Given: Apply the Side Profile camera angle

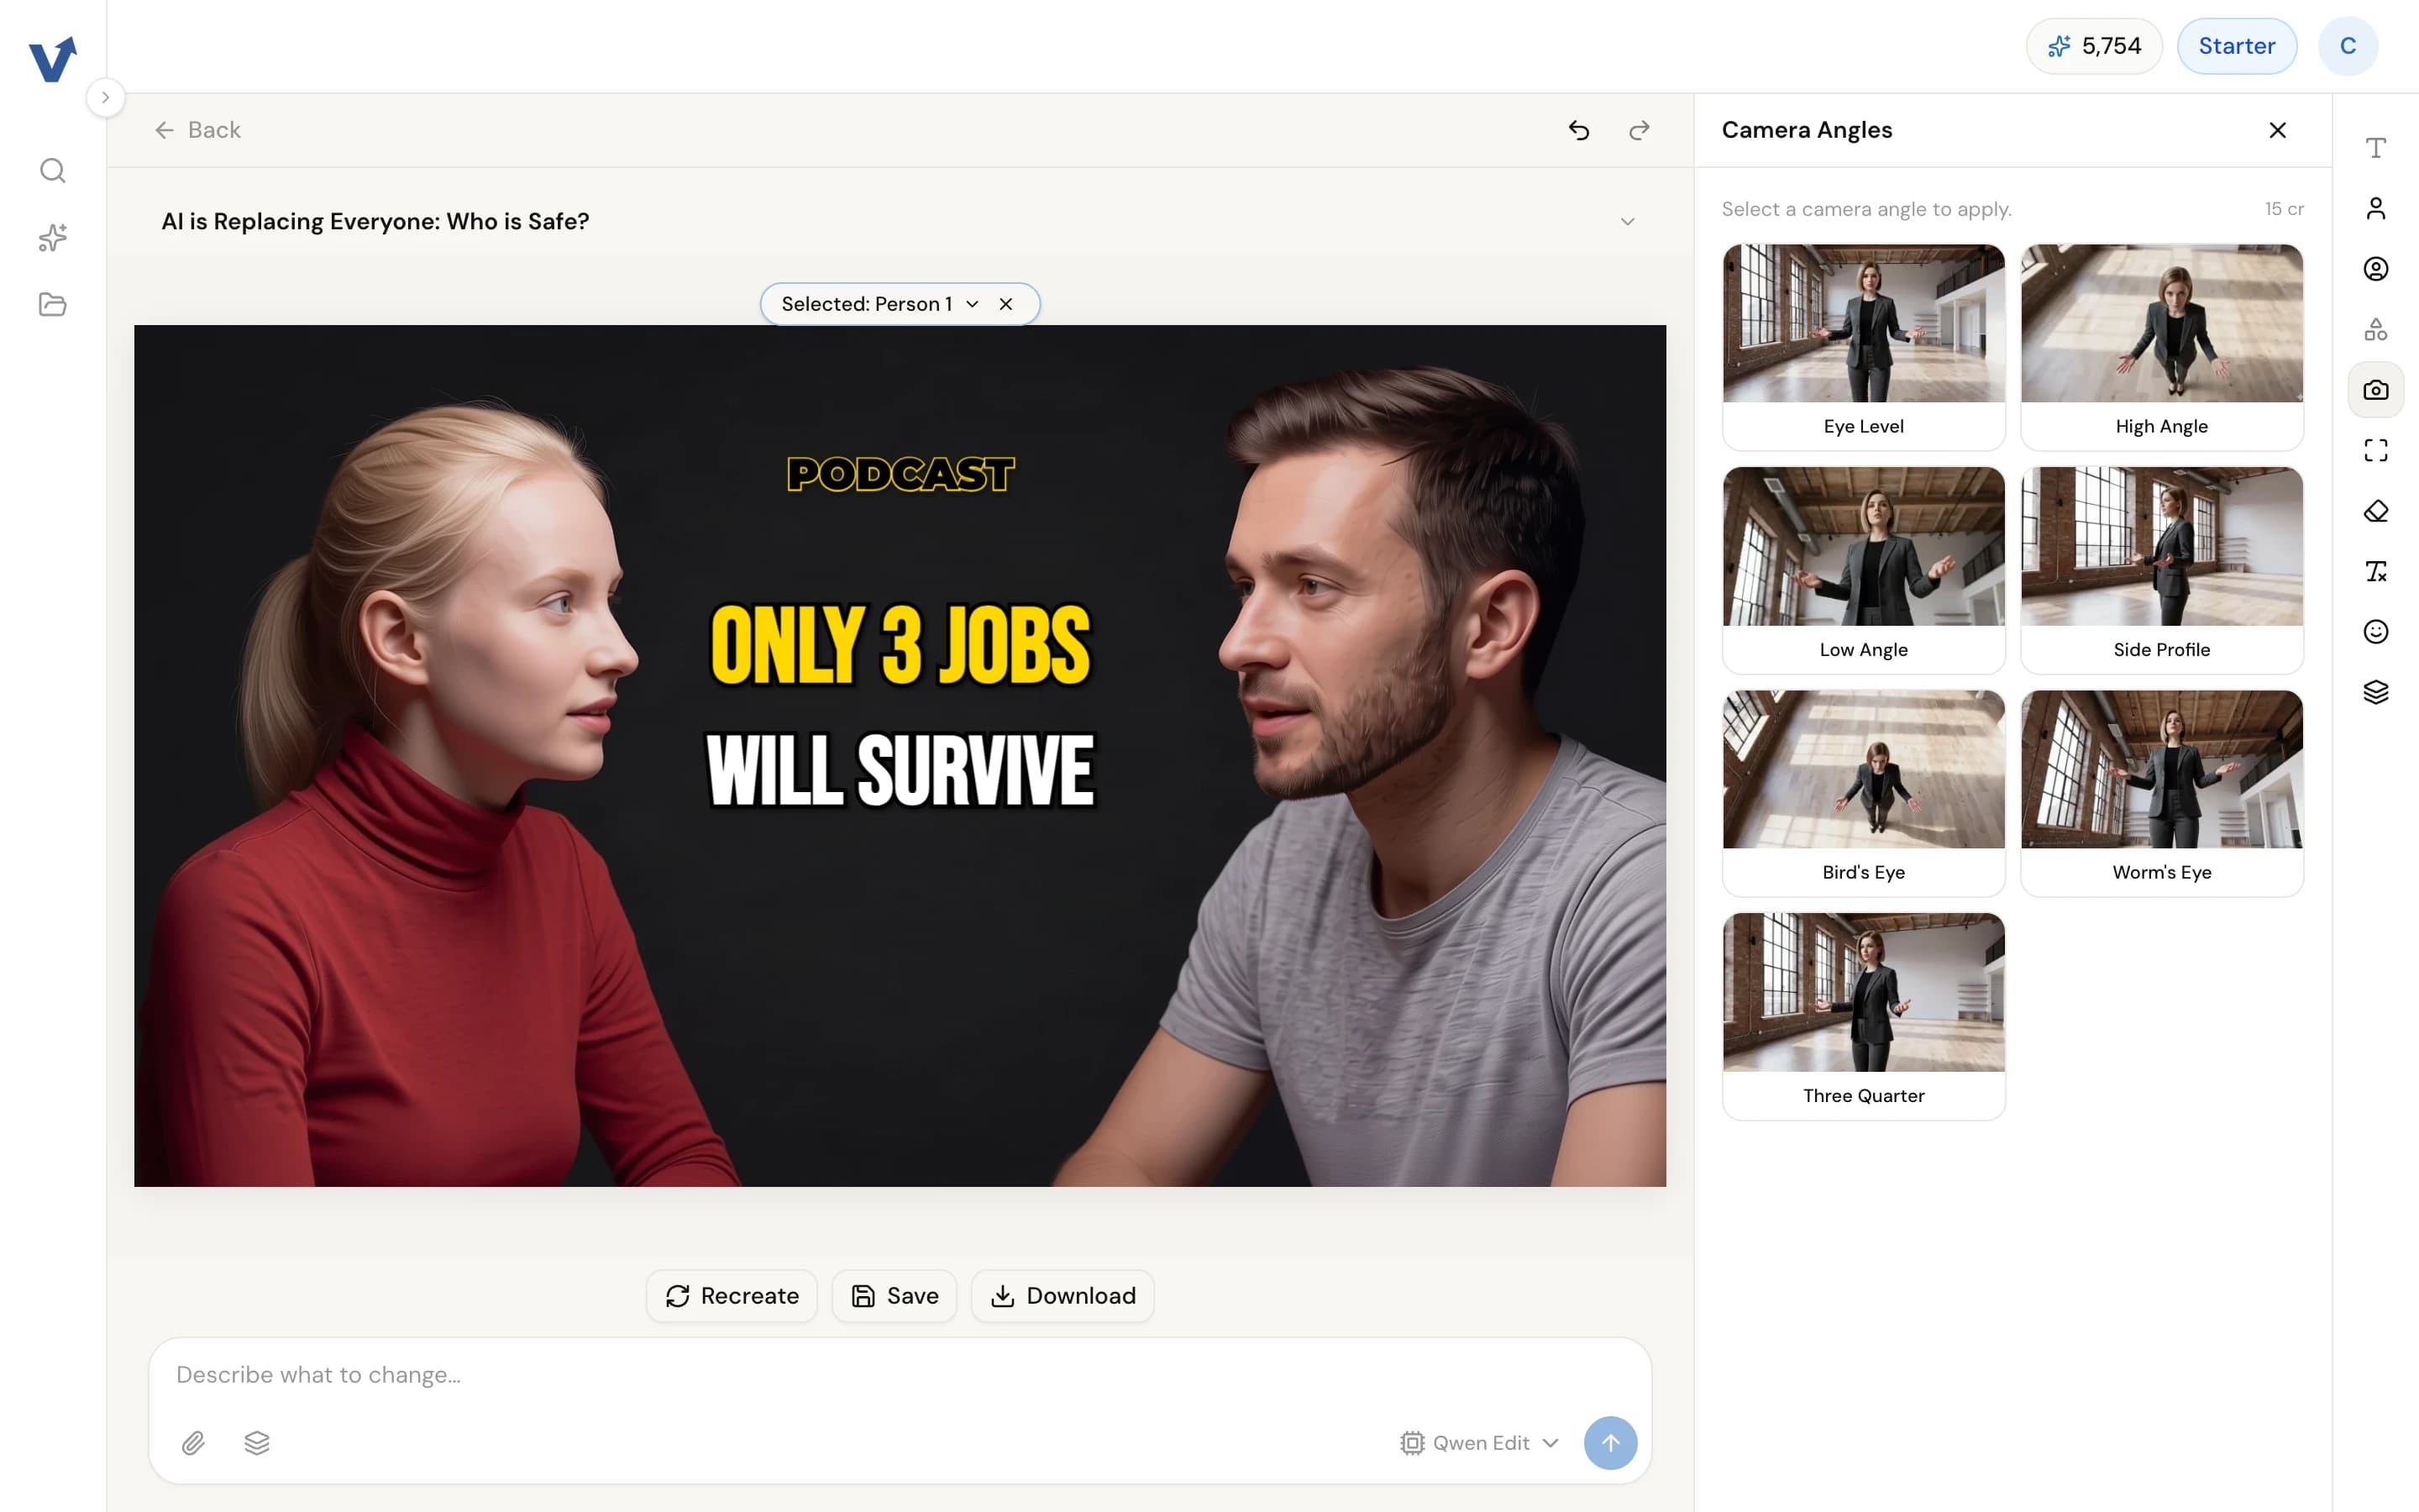Looking at the screenshot, I should click(2161, 570).
